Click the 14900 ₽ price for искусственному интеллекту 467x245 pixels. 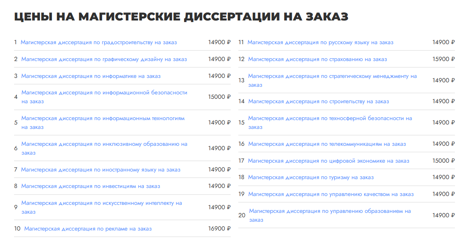219,208
